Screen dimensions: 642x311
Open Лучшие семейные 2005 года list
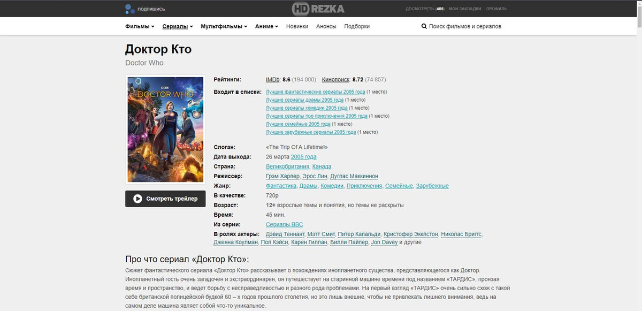click(298, 124)
